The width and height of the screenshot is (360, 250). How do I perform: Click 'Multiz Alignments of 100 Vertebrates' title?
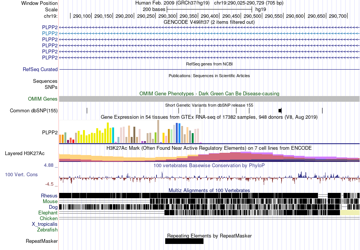209,190
